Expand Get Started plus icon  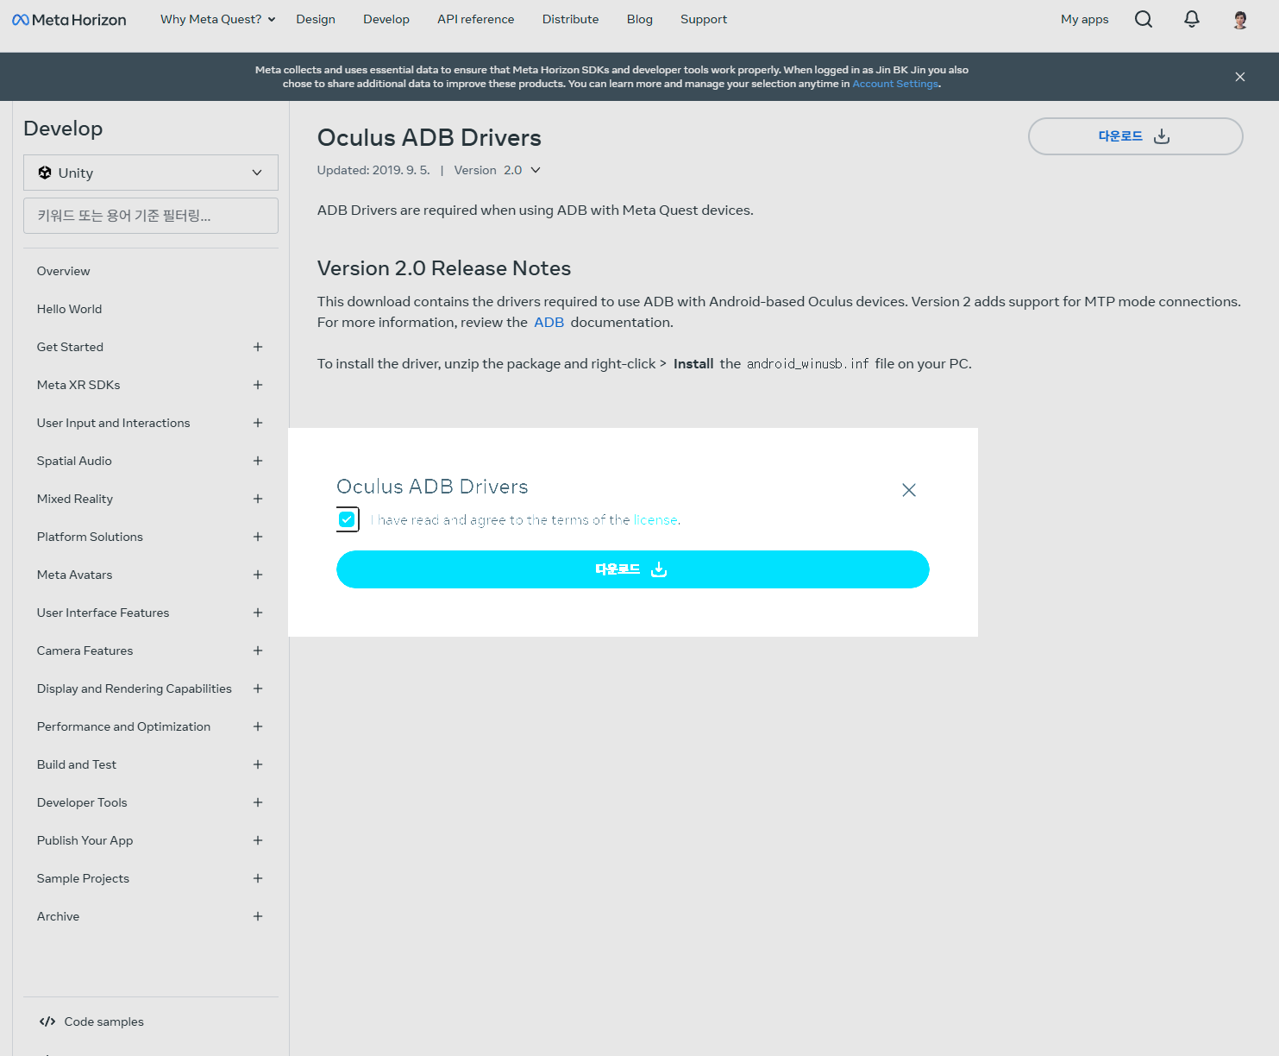[x=258, y=347]
